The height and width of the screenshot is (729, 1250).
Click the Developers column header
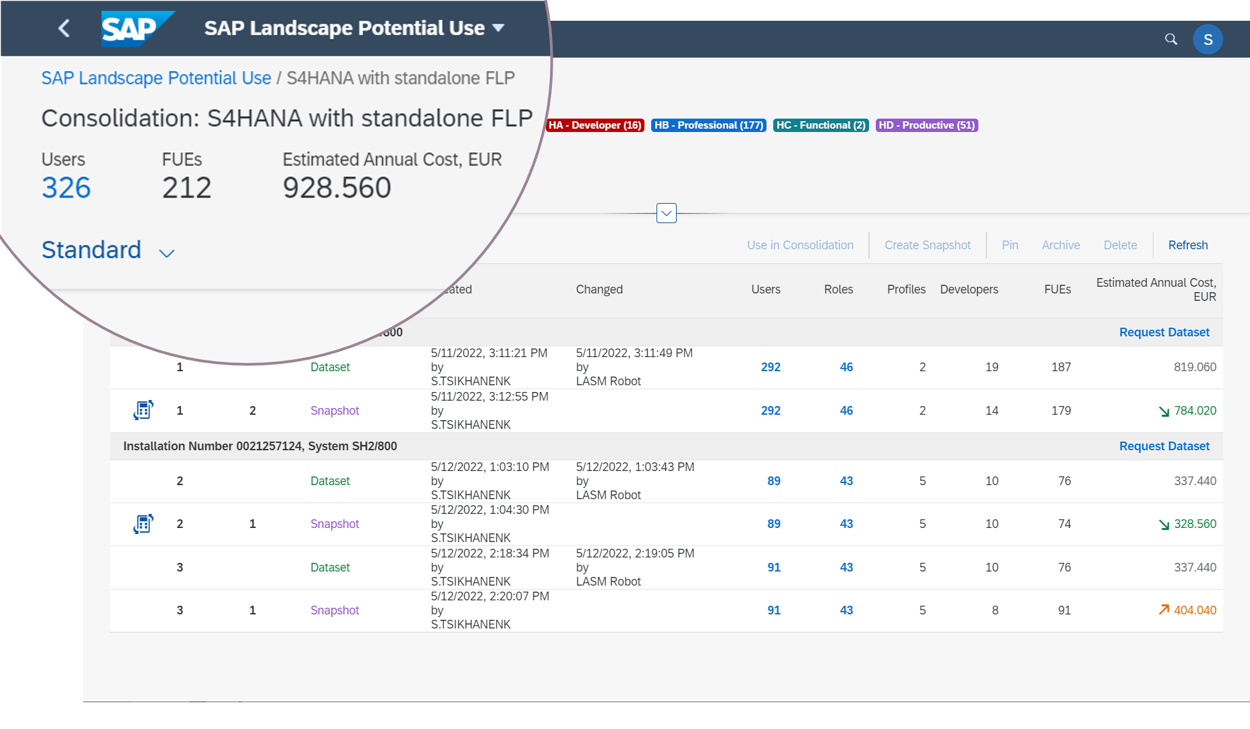pyautogui.click(x=969, y=289)
